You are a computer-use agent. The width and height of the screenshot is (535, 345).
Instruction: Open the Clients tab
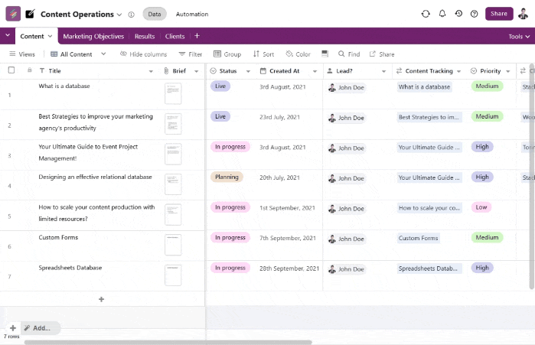click(x=175, y=36)
